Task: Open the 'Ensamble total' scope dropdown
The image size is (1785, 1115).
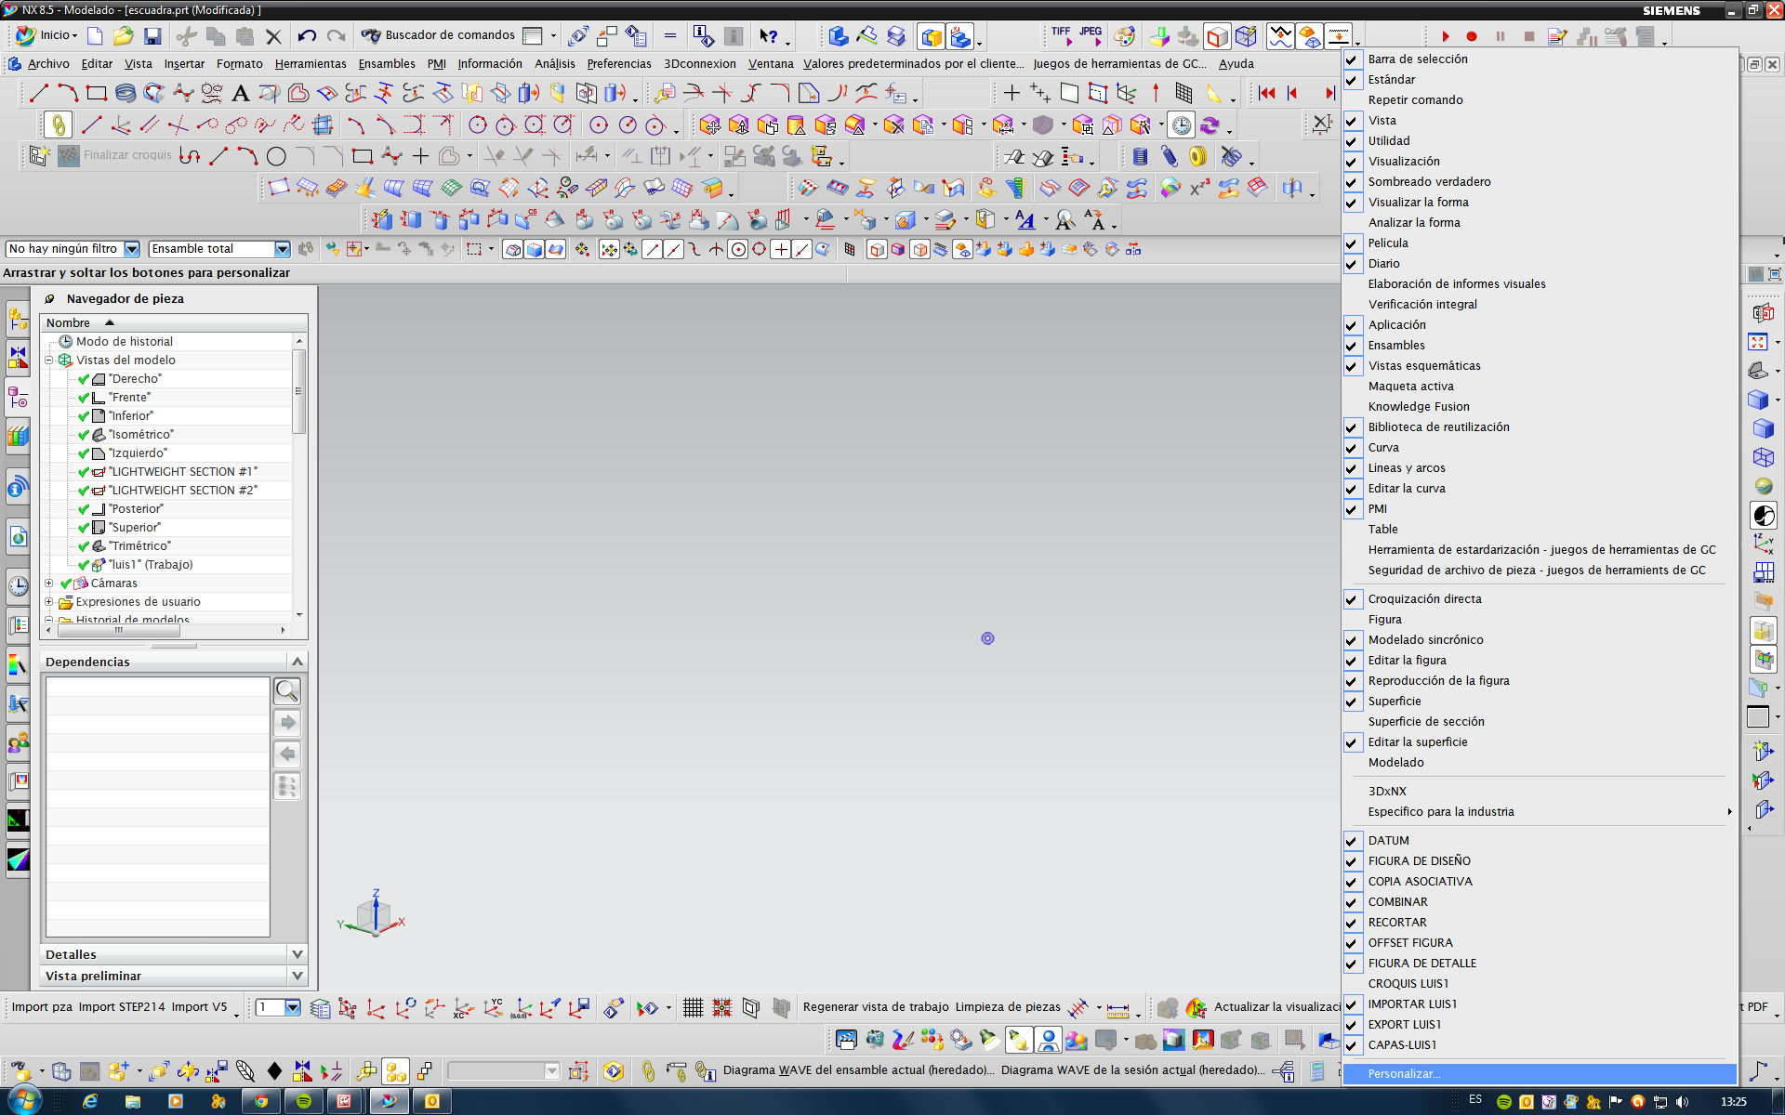Action: (283, 249)
